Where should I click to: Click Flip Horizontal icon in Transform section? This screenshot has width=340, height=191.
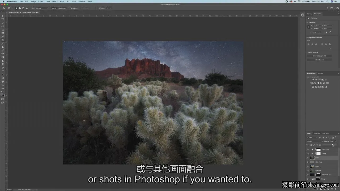(x=326, y=32)
